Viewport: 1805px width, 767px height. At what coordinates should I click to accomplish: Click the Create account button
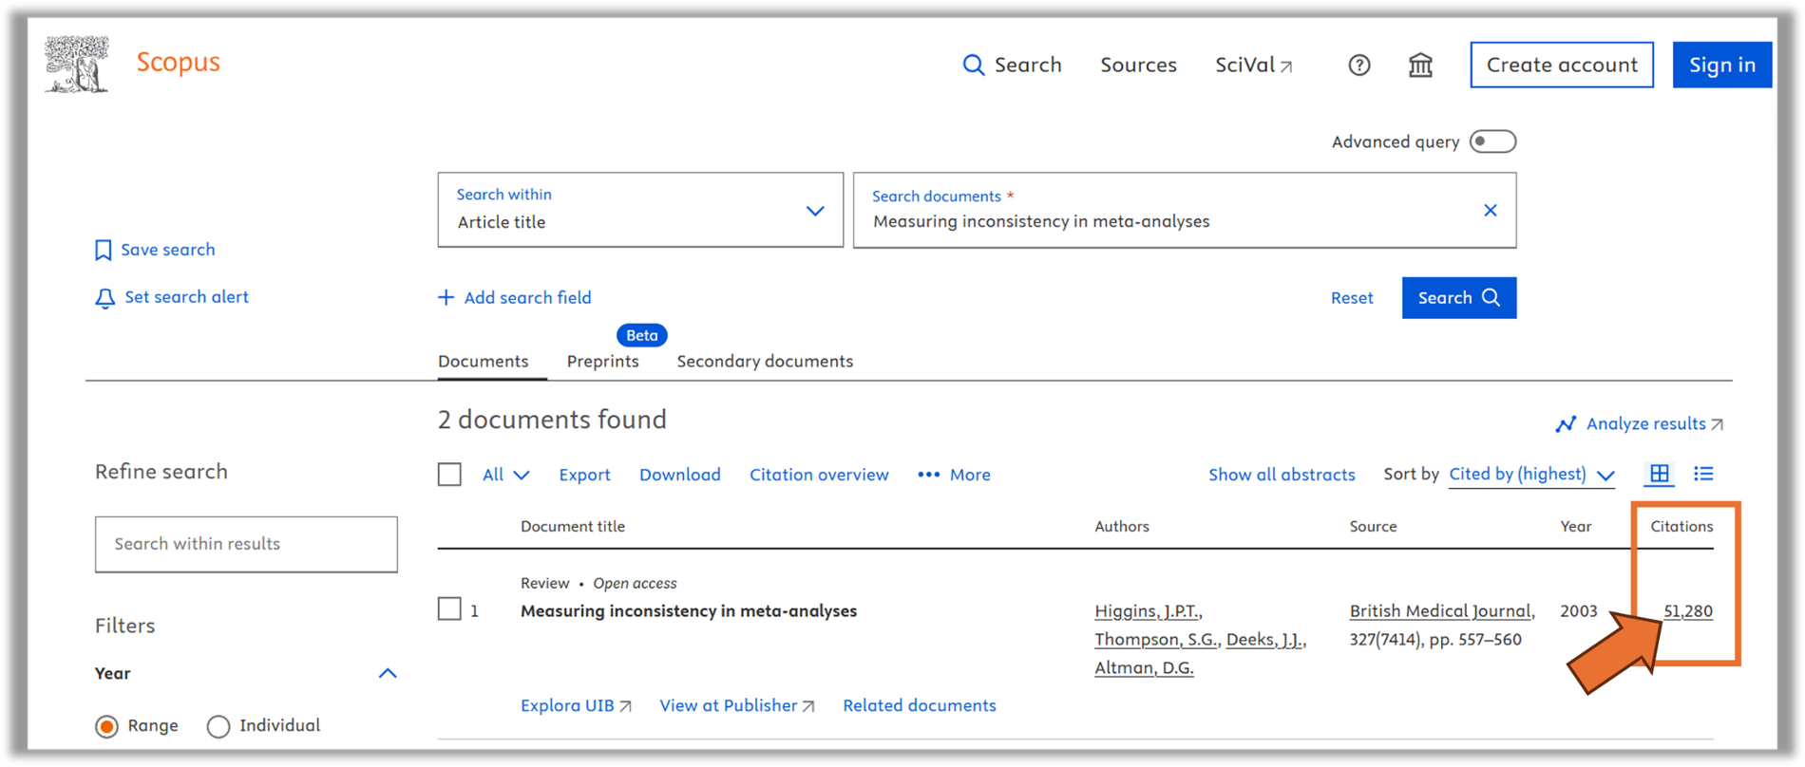1561,65
